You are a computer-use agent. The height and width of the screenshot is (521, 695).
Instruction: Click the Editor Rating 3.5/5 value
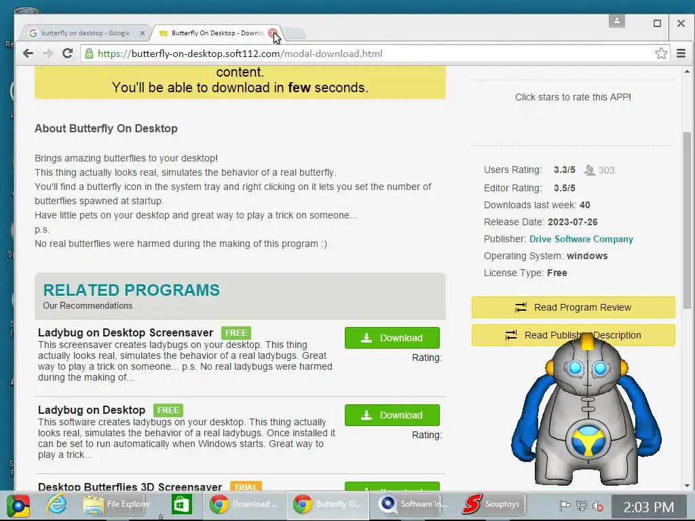point(564,189)
